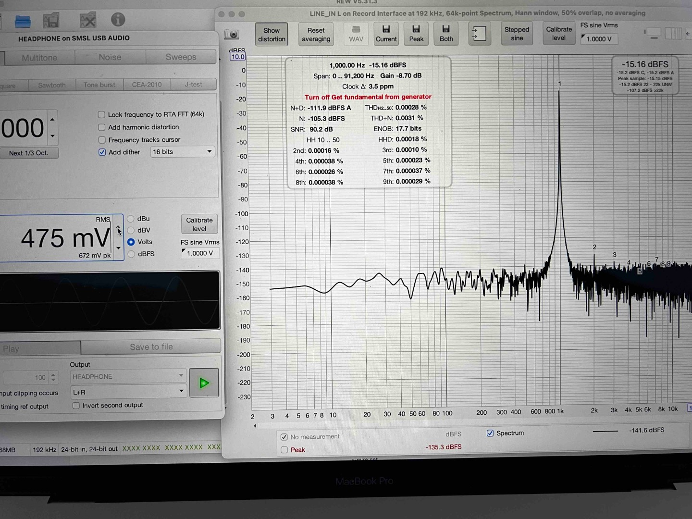Expand the L+R channel dropdown
The height and width of the screenshot is (519, 692).
coord(128,392)
